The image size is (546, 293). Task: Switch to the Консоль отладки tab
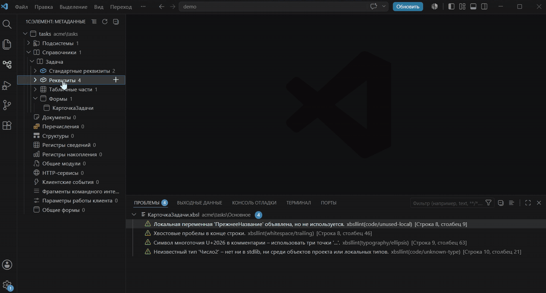tap(254, 203)
